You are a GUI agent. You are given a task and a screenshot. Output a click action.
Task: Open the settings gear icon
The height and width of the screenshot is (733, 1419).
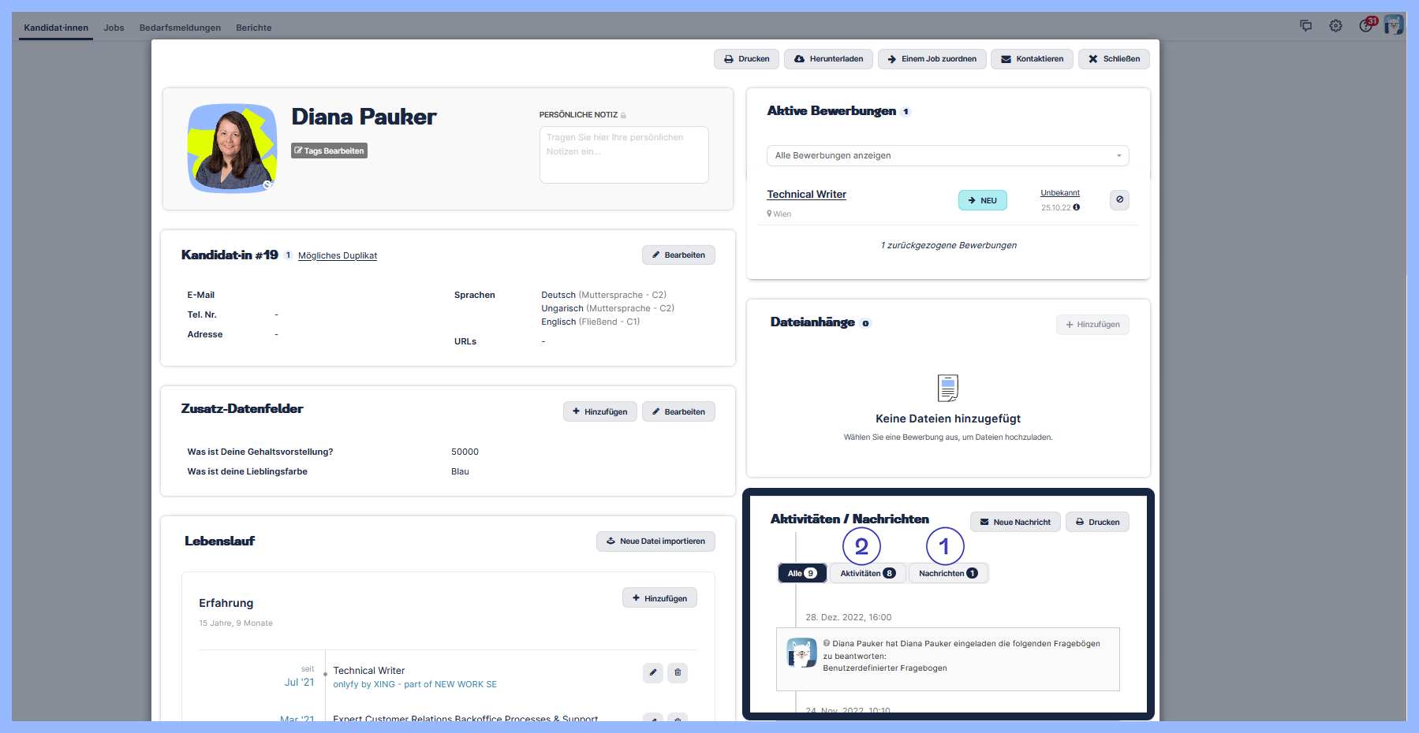click(x=1335, y=26)
